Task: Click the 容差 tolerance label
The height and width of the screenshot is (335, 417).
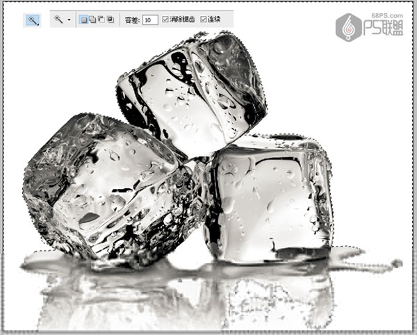Action: point(132,21)
